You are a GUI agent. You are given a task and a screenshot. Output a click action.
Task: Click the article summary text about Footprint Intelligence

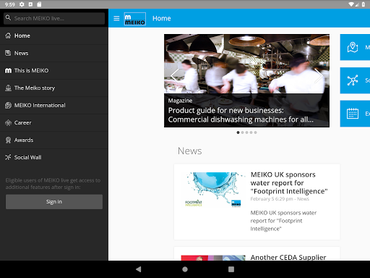point(283,221)
